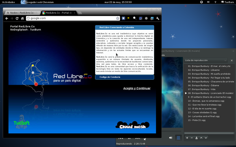Go back with the Chromium back arrow

point(7,18)
